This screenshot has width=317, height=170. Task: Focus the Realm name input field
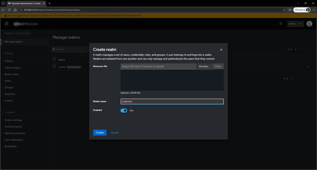pos(172,102)
